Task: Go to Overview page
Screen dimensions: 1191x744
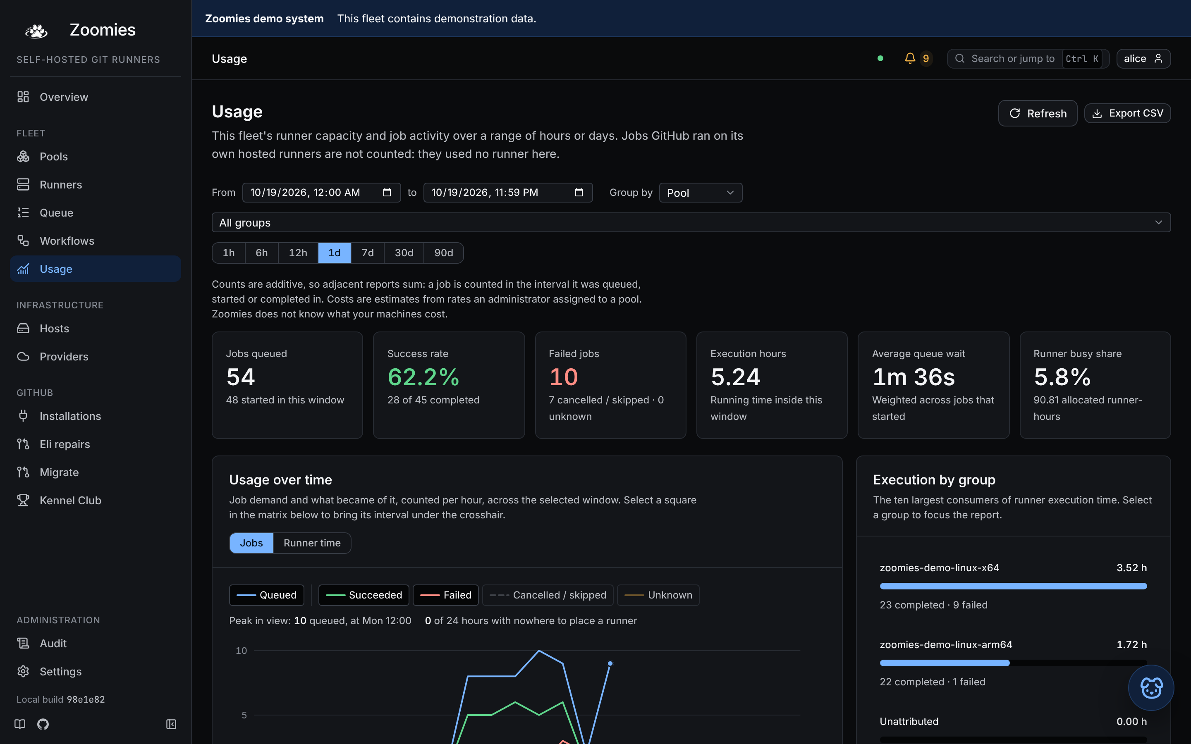Action: 96,97
